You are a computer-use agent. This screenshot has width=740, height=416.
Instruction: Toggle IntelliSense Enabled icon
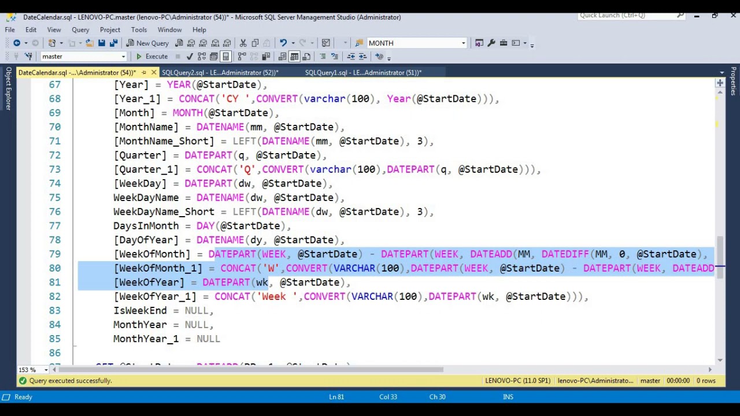225,57
